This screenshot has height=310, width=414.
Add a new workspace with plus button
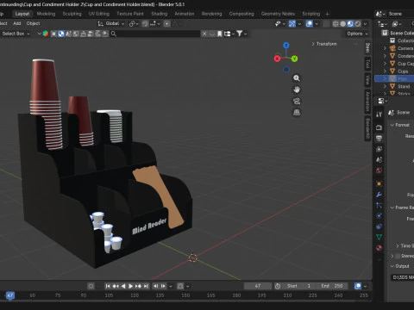click(x=327, y=14)
